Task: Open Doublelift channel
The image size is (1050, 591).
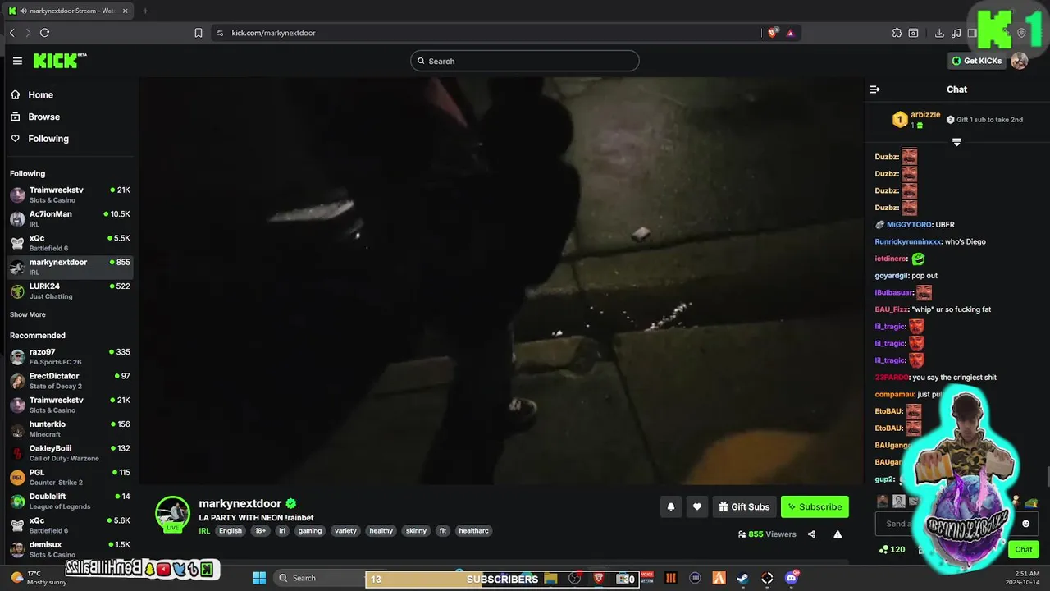Action: click(x=70, y=501)
